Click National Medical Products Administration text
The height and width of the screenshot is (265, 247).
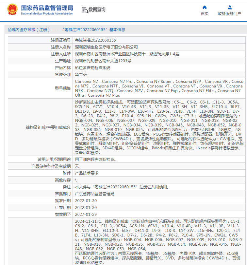pos(47,13)
